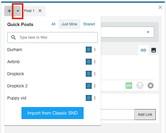Select the Post 1 tab
The height and width of the screenshot is (133, 166).
pyautogui.click(x=29, y=11)
